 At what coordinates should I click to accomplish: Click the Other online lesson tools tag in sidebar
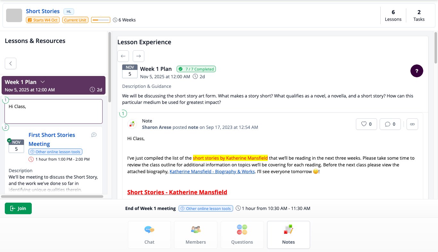pyautogui.click(x=55, y=152)
